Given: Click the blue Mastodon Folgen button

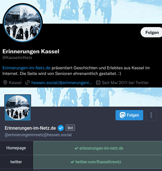Looking at the screenshot, I should click(x=129, y=115).
